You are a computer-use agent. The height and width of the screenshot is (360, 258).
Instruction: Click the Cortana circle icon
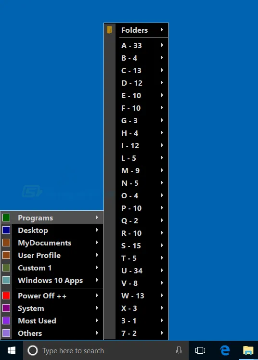[x=33, y=350]
